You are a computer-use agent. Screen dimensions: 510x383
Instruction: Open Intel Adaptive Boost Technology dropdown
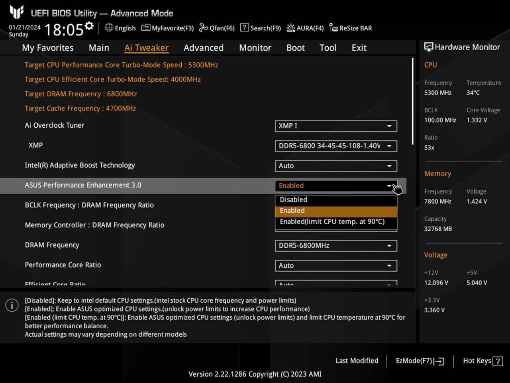pyautogui.click(x=336, y=166)
